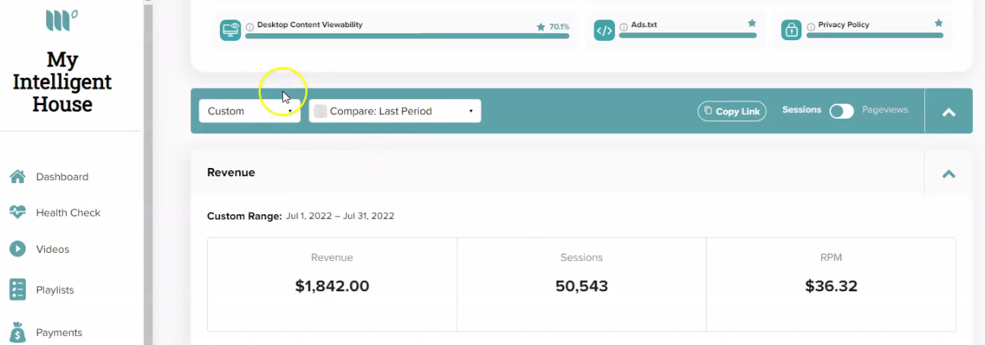Collapse the Revenue section chevron
This screenshot has height=345, width=985.
coord(949,173)
